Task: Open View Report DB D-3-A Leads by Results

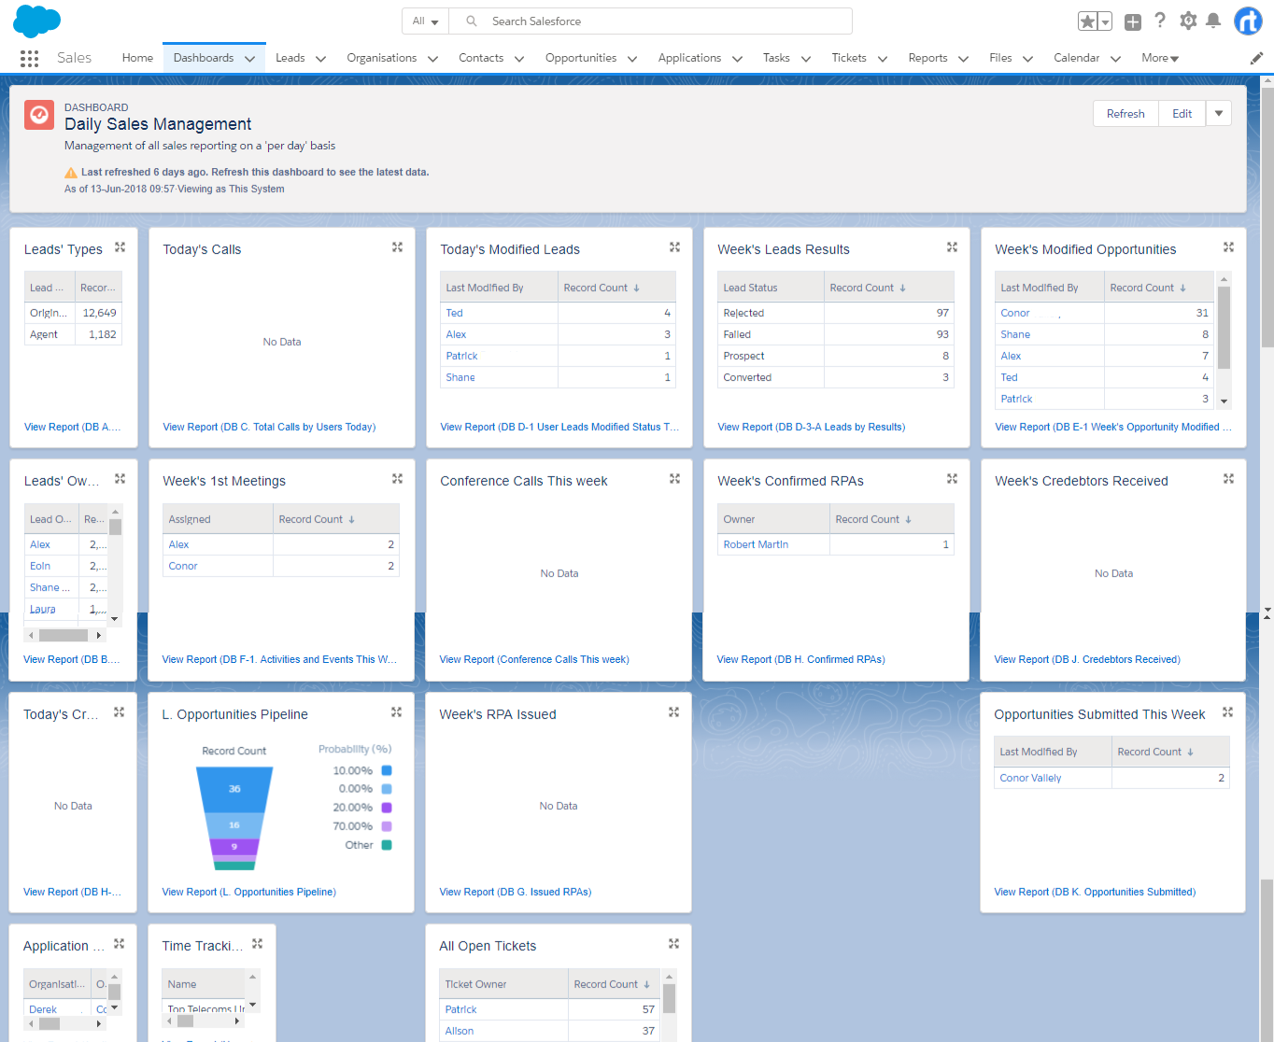Action: pos(811,427)
